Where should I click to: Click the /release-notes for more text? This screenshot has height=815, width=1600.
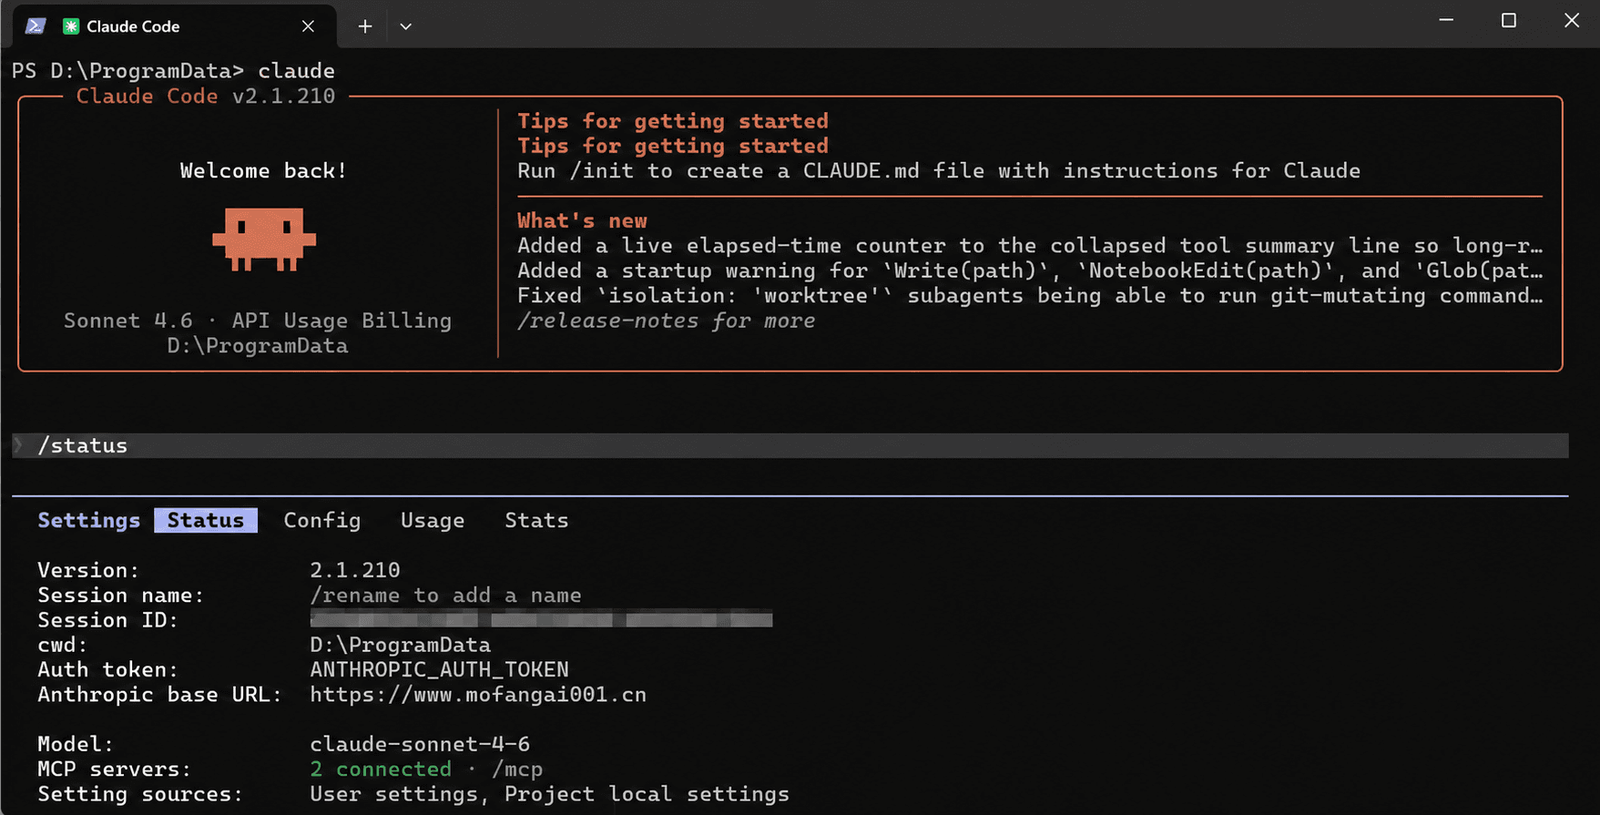tap(667, 321)
